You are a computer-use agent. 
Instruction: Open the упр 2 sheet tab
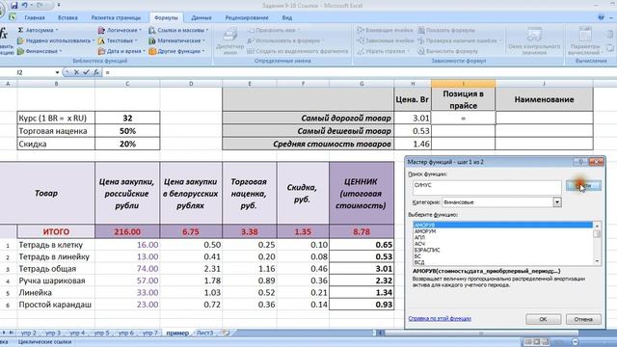29,333
